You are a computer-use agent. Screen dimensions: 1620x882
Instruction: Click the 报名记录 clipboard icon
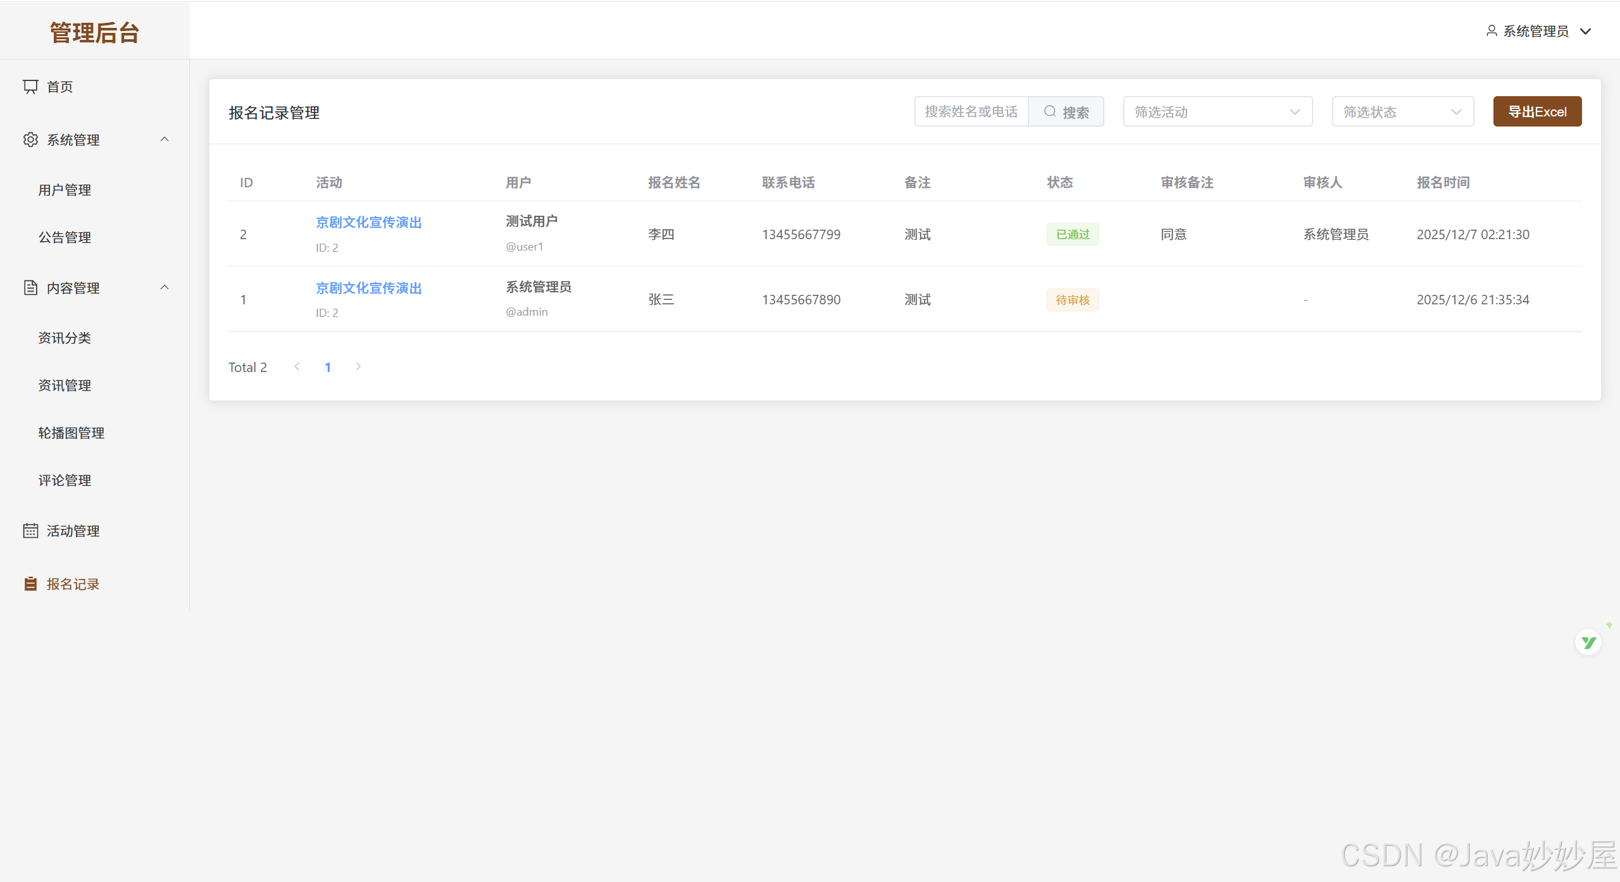[x=30, y=584]
